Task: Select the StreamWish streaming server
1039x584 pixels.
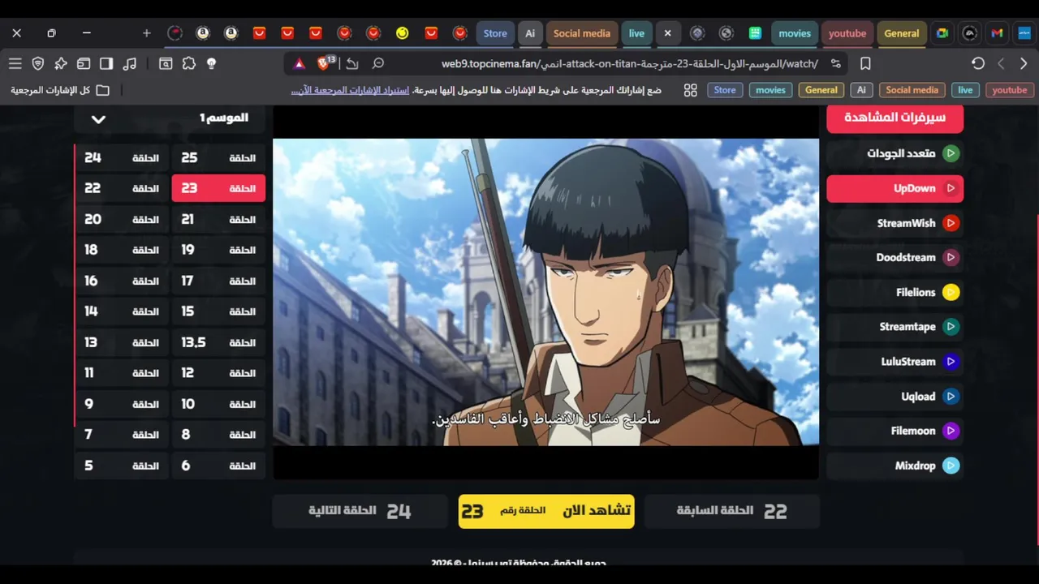Action: pos(895,223)
